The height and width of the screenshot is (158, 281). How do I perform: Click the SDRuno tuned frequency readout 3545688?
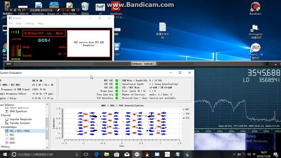(x=264, y=73)
